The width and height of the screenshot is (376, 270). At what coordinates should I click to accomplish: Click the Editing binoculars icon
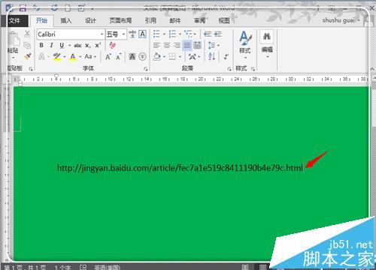267,37
